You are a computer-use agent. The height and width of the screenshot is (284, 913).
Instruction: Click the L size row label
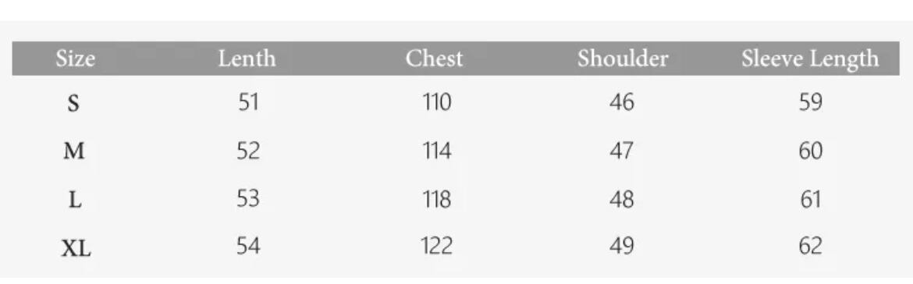coord(75,201)
